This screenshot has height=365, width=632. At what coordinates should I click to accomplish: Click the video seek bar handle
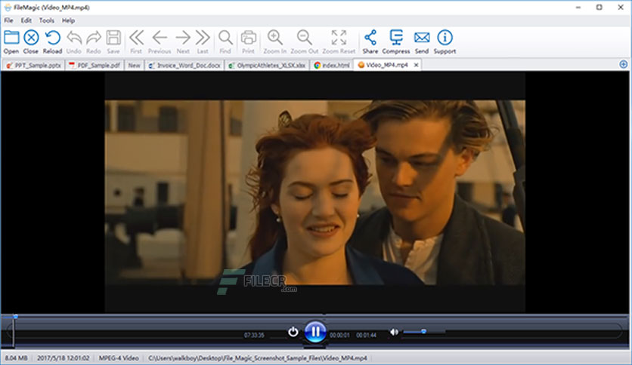coord(15,317)
